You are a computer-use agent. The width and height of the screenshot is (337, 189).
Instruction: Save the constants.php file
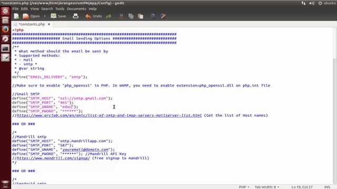58,16
